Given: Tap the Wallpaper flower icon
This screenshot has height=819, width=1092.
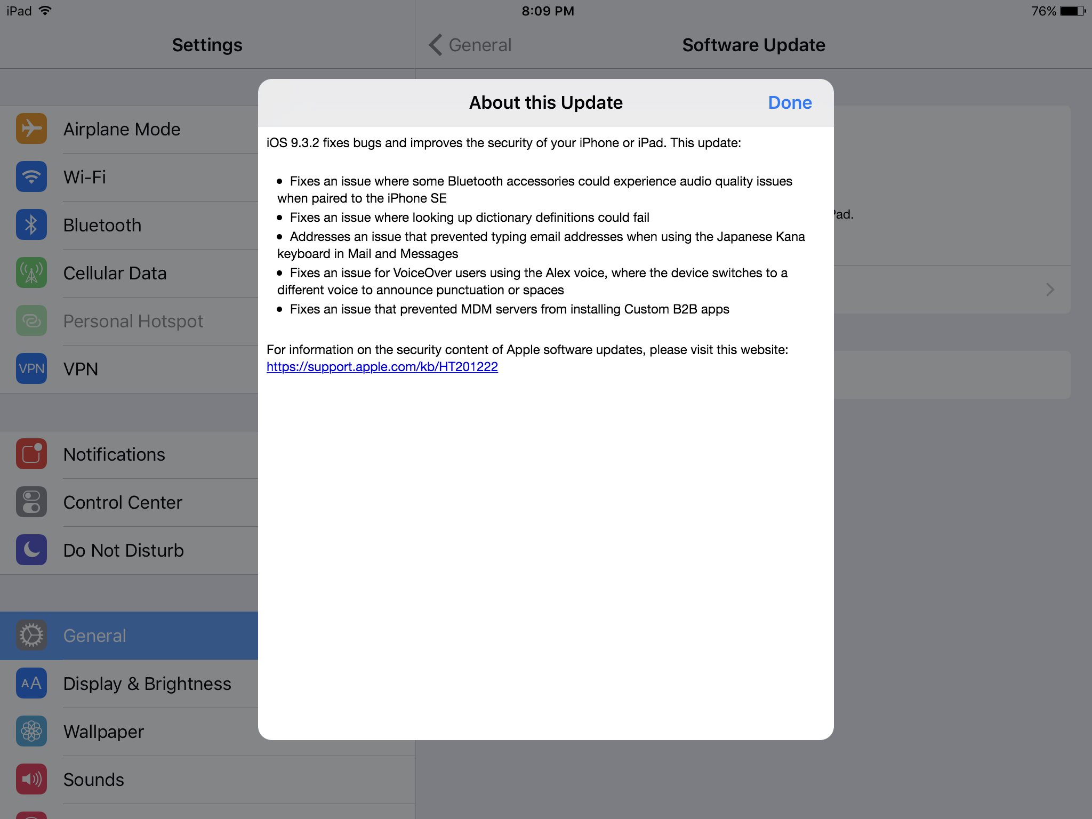Looking at the screenshot, I should pos(31,731).
